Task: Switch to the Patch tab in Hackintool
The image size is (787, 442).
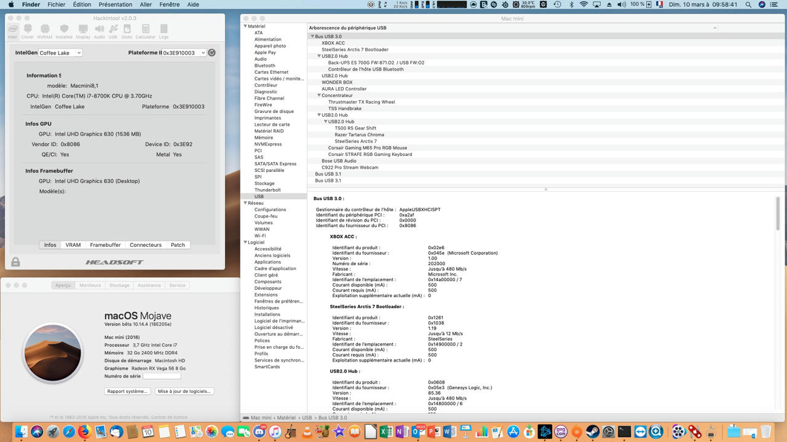Action: [178, 245]
